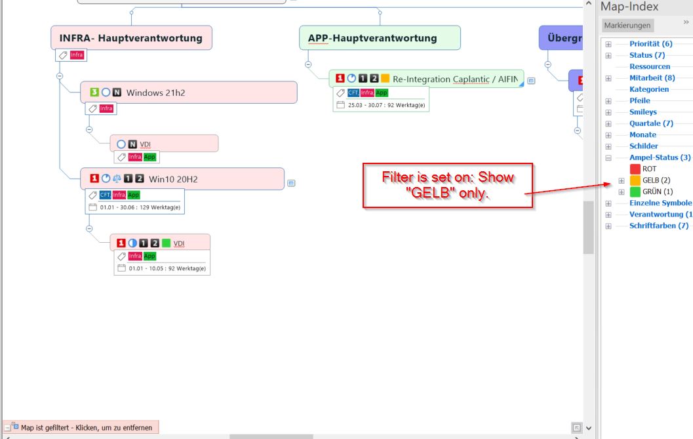693x439 pixels.
Task: Open the Markierungen tab in Map-Index
Action: (x=627, y=26)
